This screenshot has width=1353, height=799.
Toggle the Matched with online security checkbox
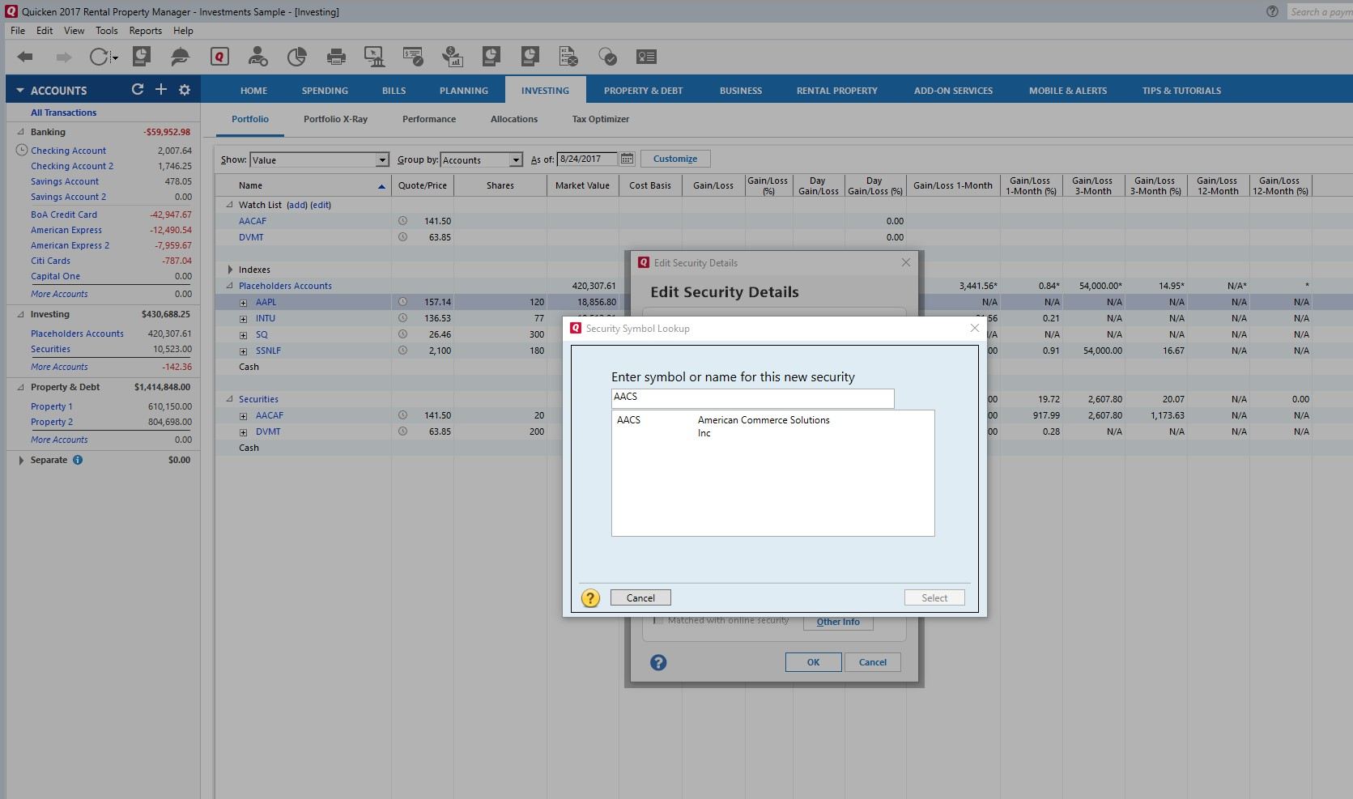[658, 621]
